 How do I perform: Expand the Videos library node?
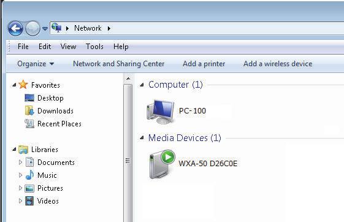click(20, 201)
